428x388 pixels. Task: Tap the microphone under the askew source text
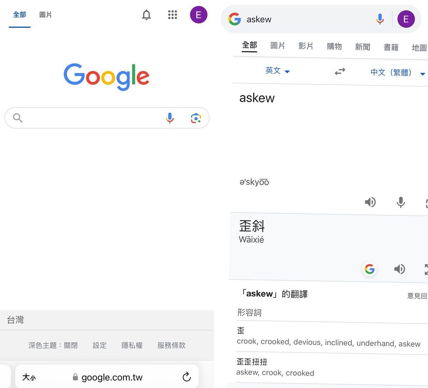[x=401, y=202]
